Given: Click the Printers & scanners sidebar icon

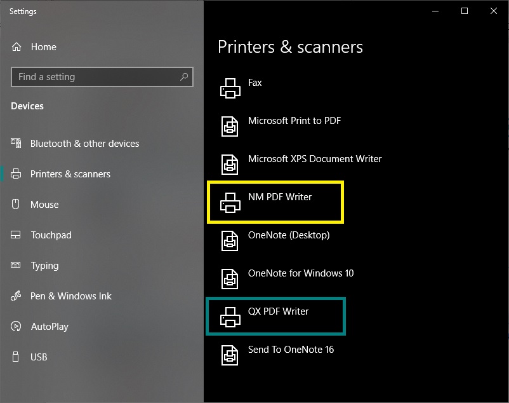Looking at the screenshot, I should (16, 174).
